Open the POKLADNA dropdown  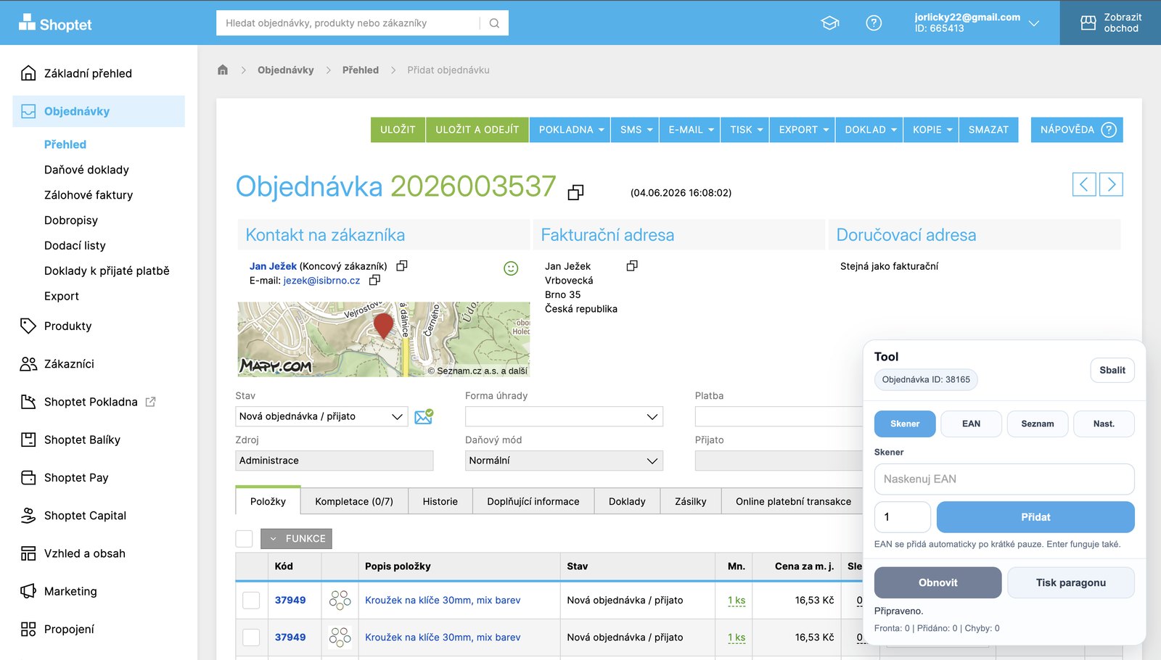(x=570, y=130)
